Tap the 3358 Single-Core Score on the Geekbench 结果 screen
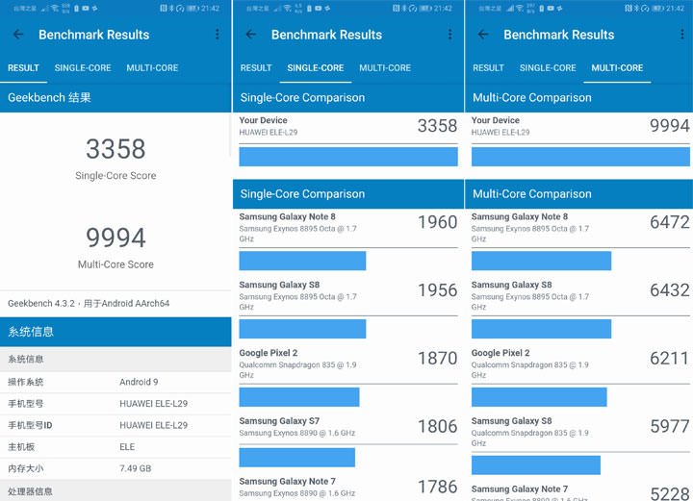Image resolution: width=693 pixels, height=501 pixels. 115,150
